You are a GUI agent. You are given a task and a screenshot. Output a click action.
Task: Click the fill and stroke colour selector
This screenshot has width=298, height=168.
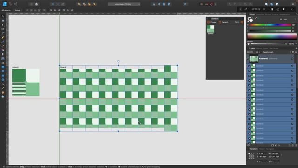(251, 20)
